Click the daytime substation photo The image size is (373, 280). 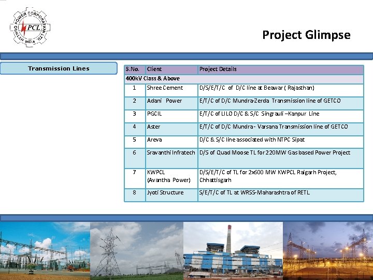pos(45,251)
